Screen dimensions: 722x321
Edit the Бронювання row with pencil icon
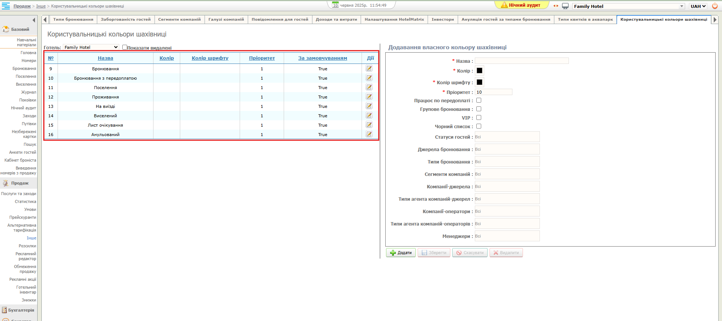click(x=369, y=68)
